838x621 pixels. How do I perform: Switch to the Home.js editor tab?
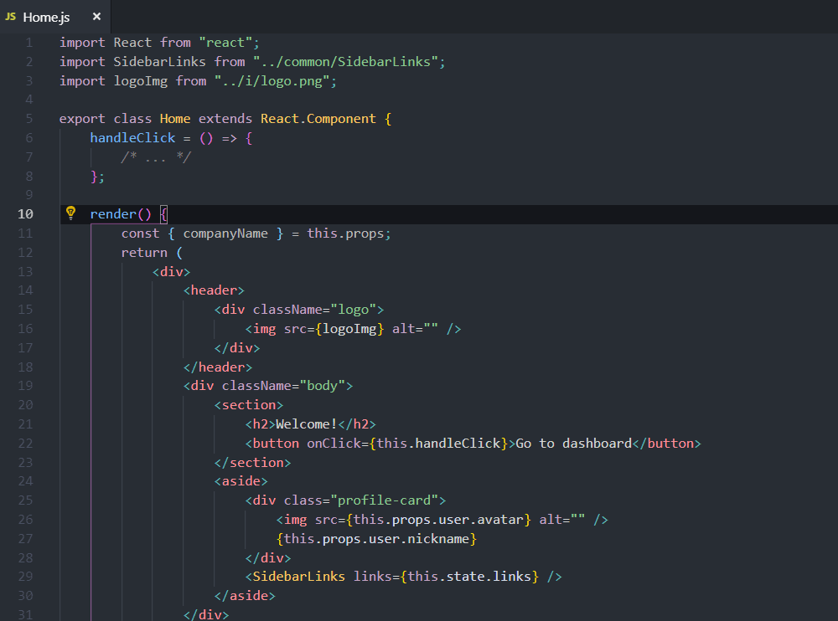click(x=46, y=16)
